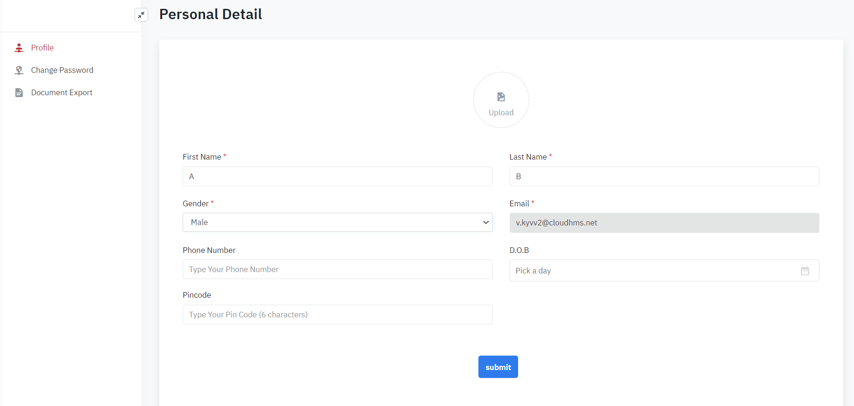Focus the Last Name input field
Screen dimensions: 854x406
664,176
